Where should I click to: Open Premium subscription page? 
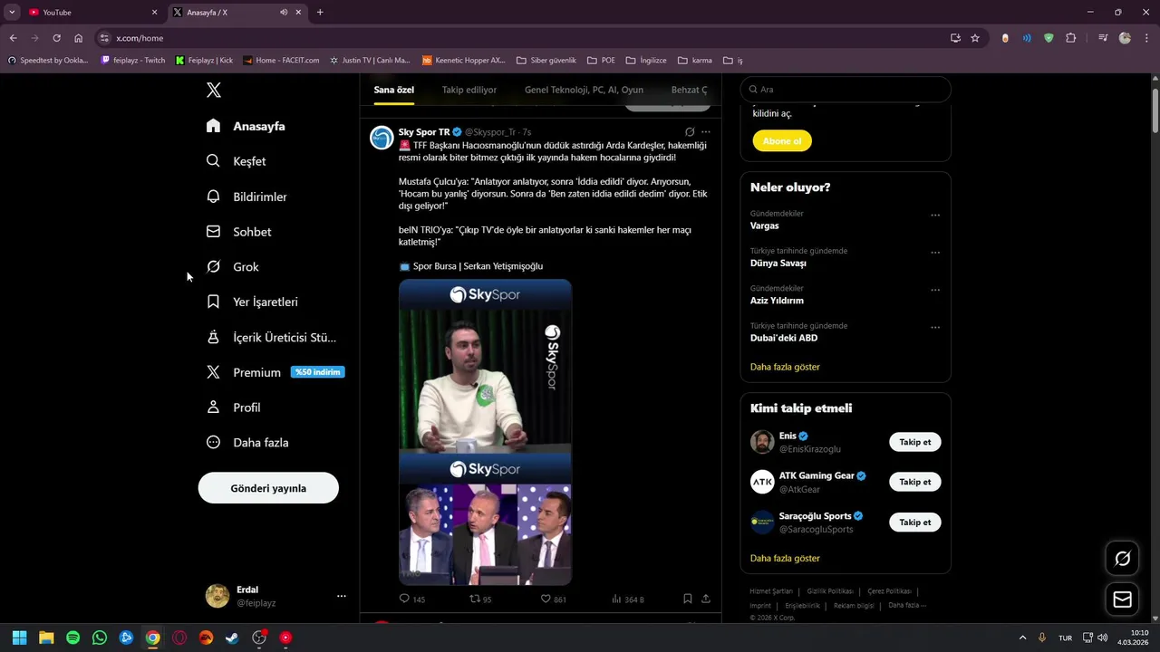(x=275, y=372)
